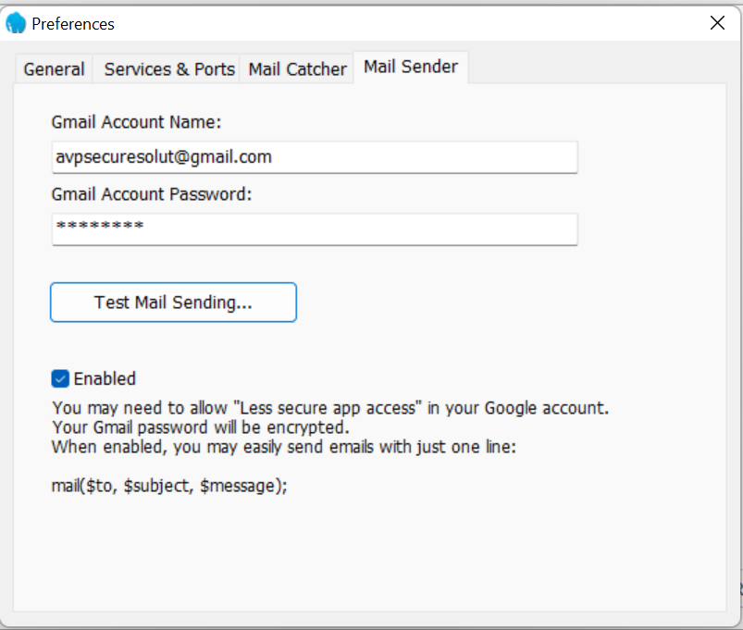Click the password will be encrypted notice
Viewport: 743px width, 630px height.
(200, 427)
